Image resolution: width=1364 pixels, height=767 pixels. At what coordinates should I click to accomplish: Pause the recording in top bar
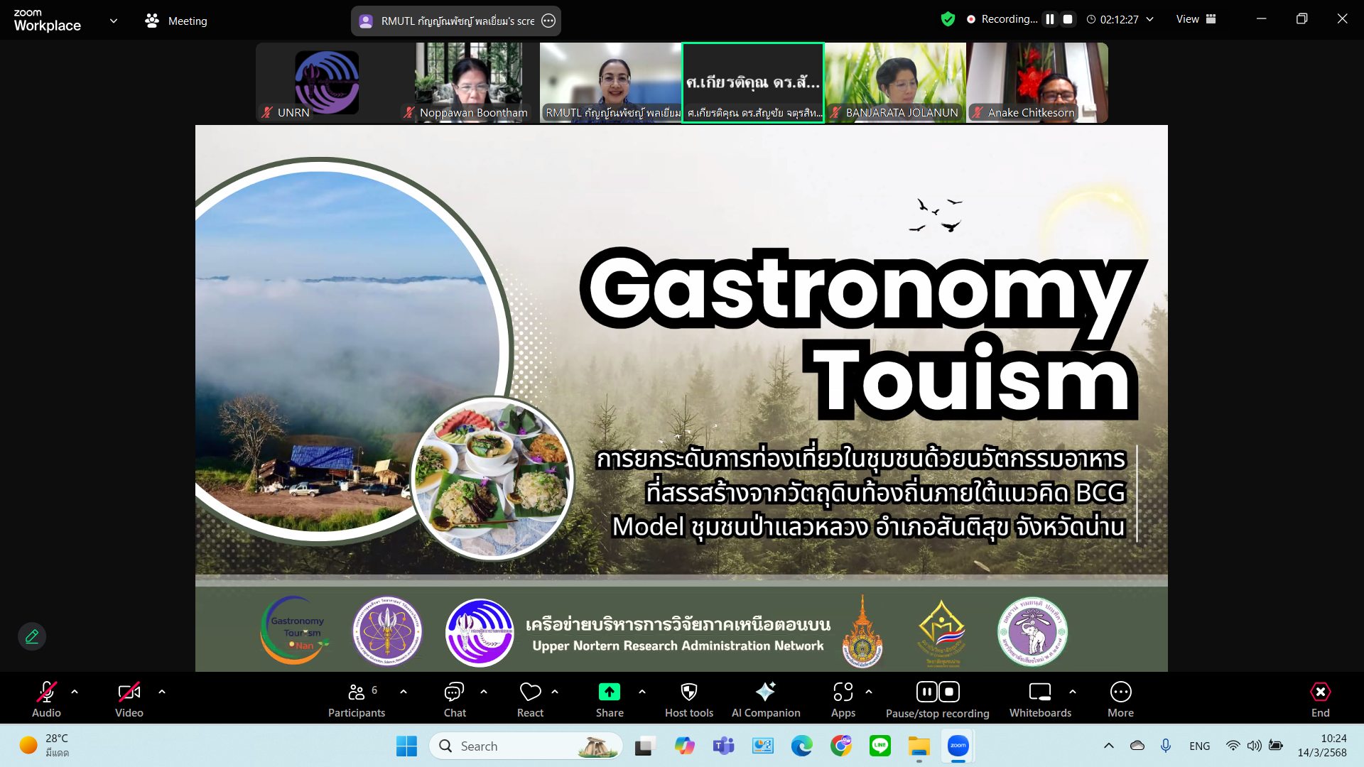(1049, 19)
